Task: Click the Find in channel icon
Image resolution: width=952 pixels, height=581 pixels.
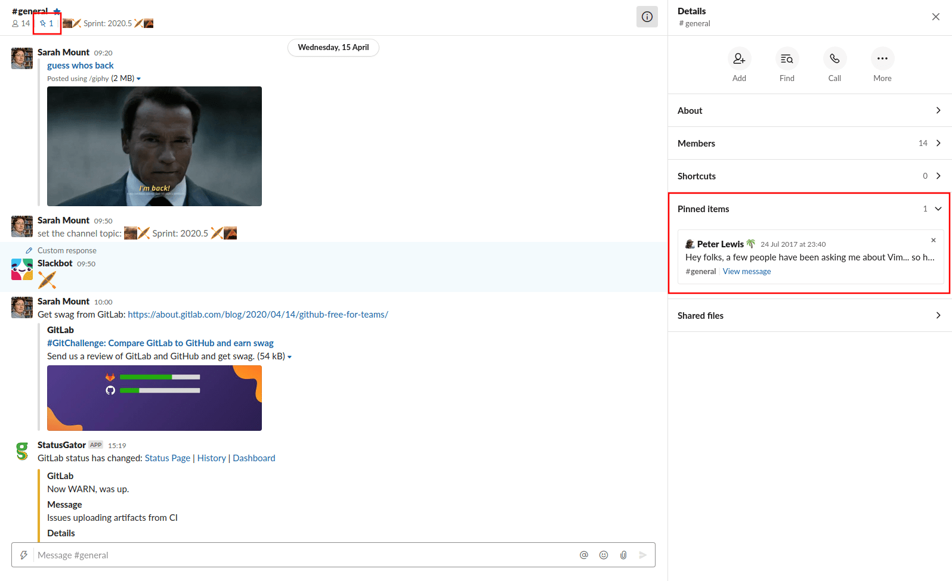Action: click(x=787, y=58)
